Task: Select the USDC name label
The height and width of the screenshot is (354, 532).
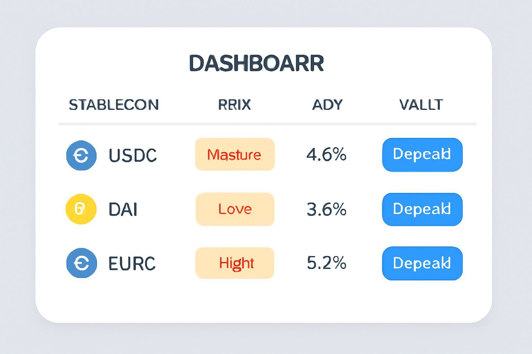Action: click(x=133, y=156)
